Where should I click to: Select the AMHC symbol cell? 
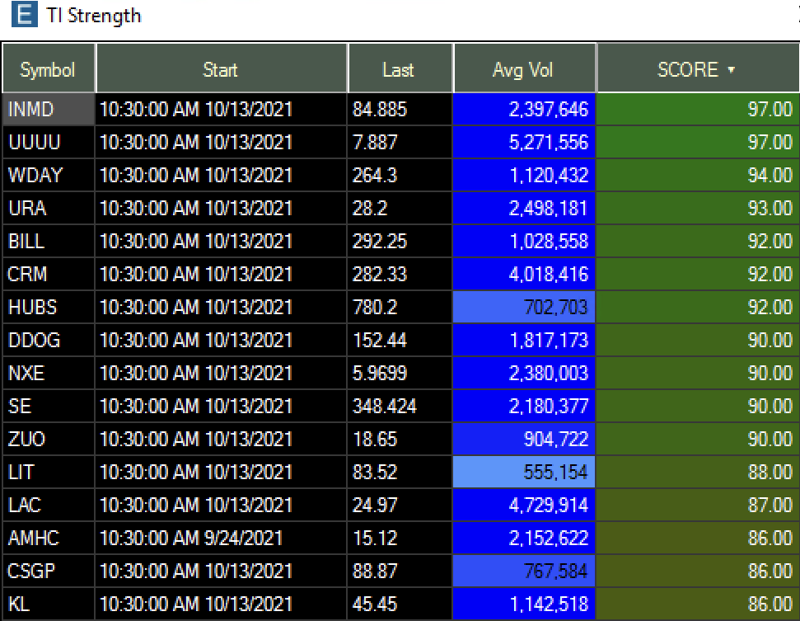click(49, 538)
